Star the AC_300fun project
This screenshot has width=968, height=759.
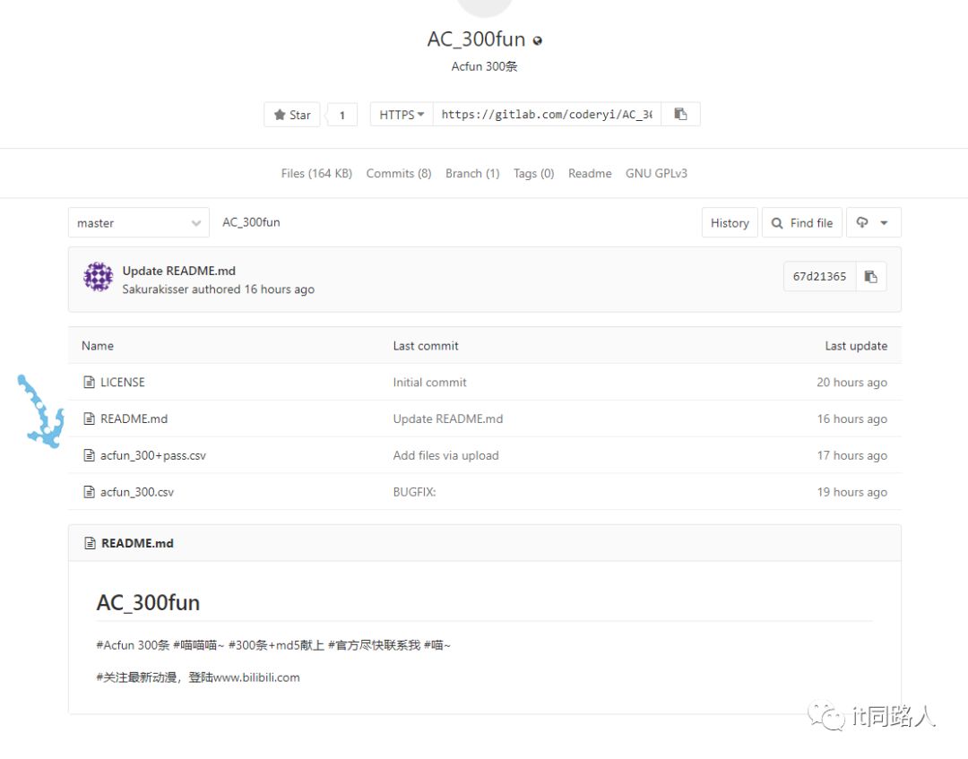tap(292, 115)
